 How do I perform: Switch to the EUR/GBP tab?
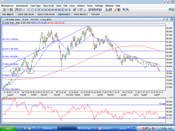95,15
